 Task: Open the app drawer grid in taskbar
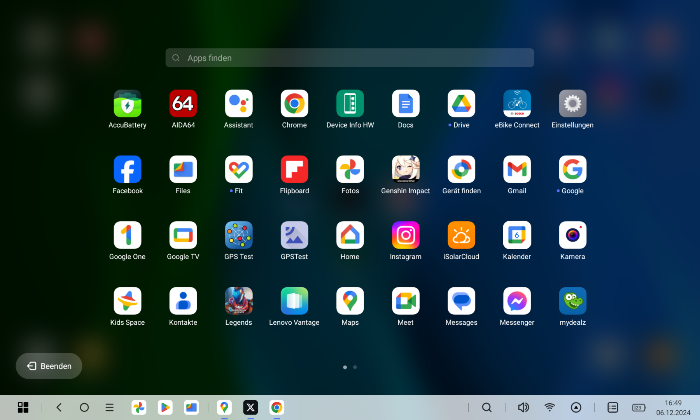23,407
